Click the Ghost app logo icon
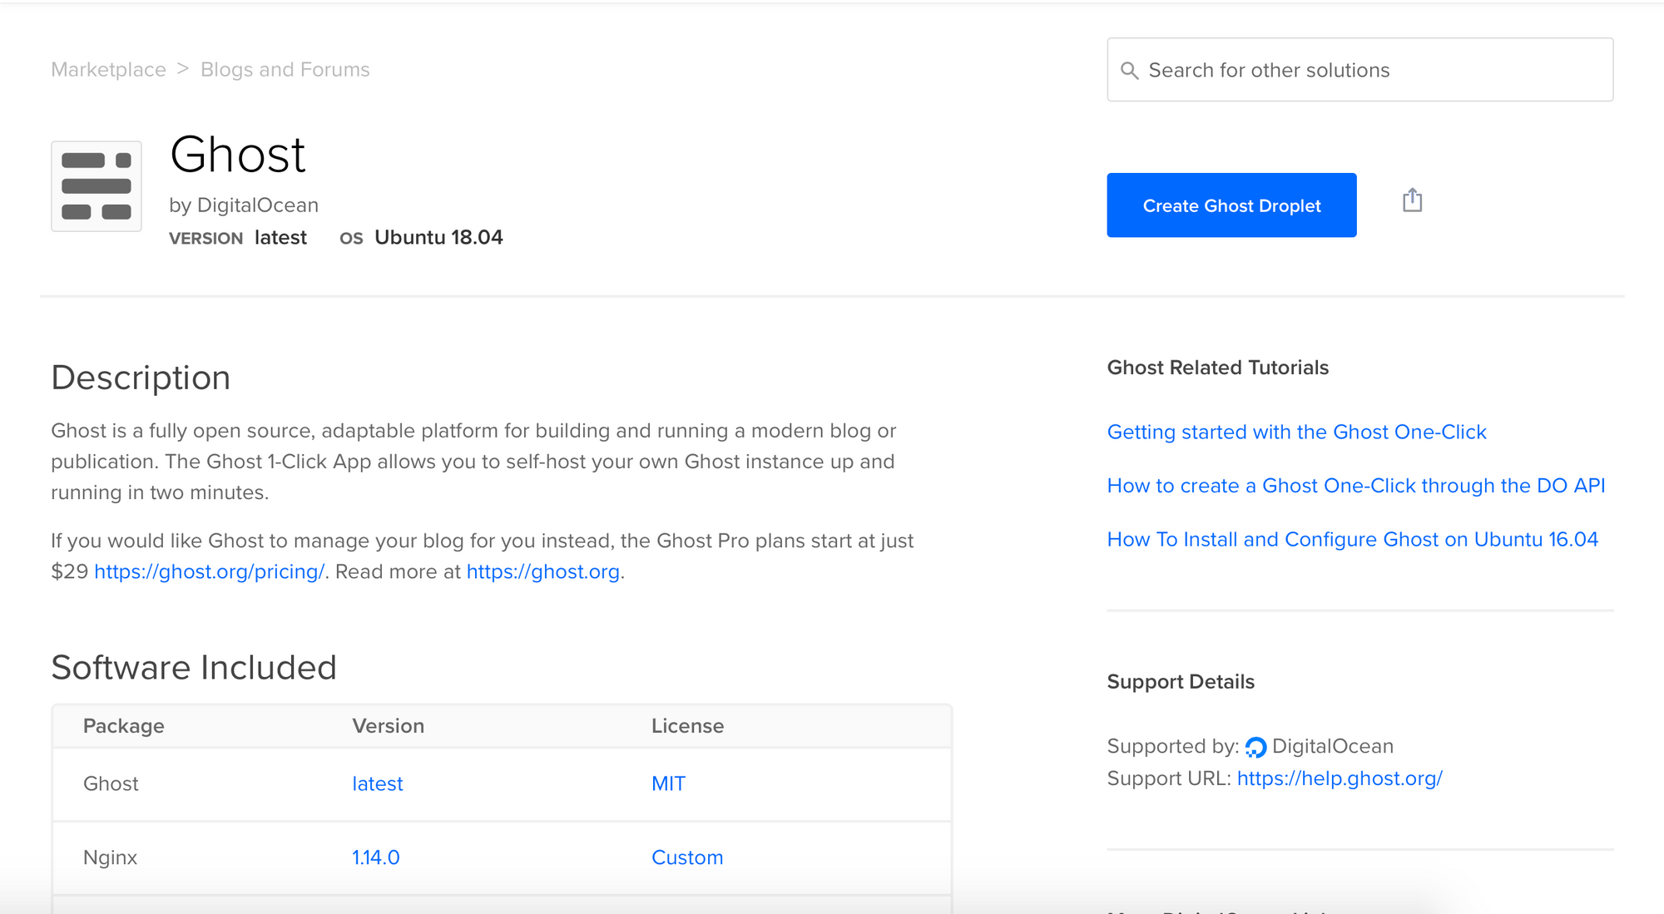This screenshot has width=1664, height=914. (x=97, y=186)
